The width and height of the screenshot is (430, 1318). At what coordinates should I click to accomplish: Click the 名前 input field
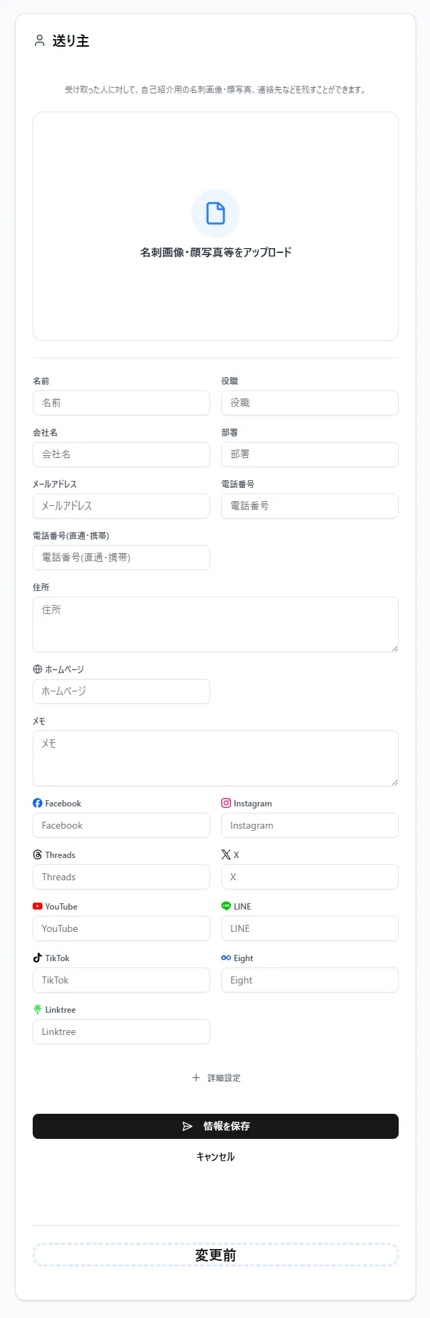121,403
